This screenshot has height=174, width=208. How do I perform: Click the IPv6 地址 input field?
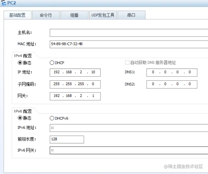129,128
